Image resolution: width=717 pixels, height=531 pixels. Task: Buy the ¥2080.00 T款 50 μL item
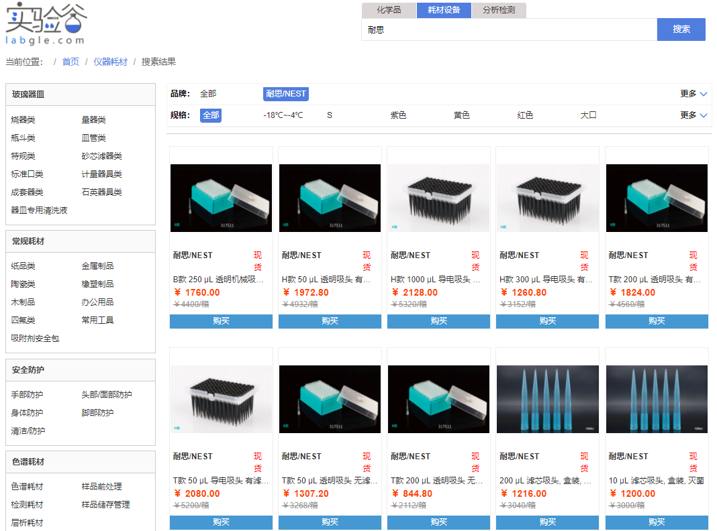pyautogui.click(x=222, y=522)
